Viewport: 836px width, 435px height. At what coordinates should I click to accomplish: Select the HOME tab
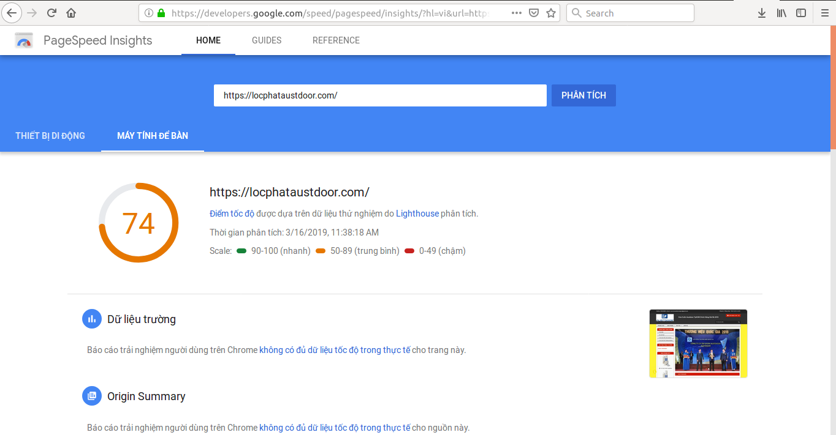(x=208, y=40)
